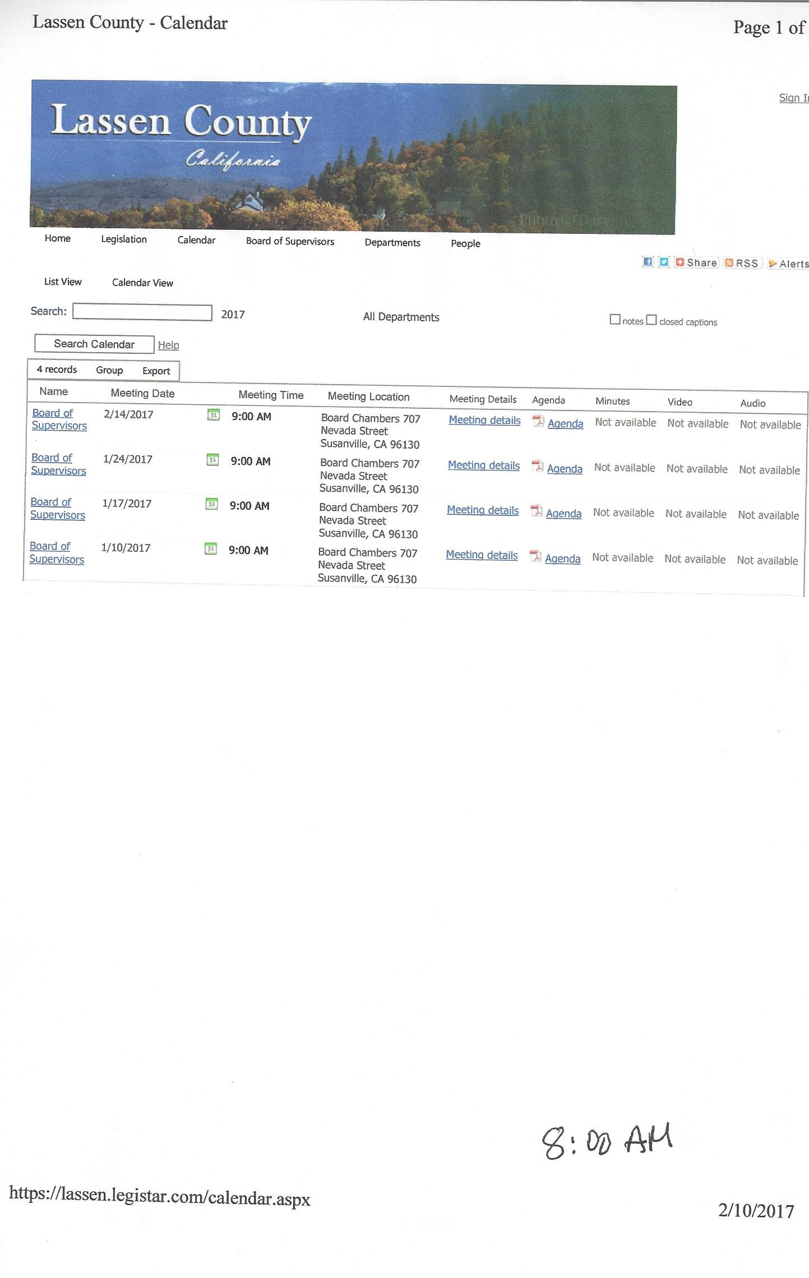Viewport: 809px width, 1278px height.
Task: Open the Alerts button
Action: click(788, 264)
